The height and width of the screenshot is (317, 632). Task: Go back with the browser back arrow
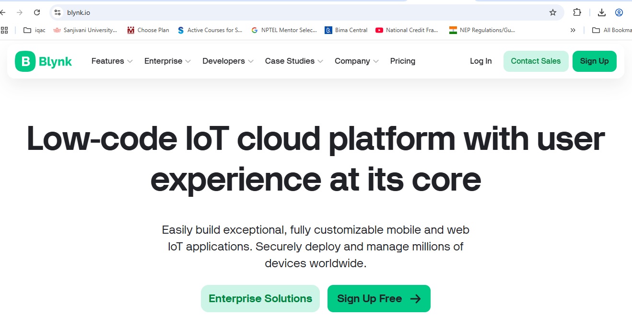tap(3, 12)
